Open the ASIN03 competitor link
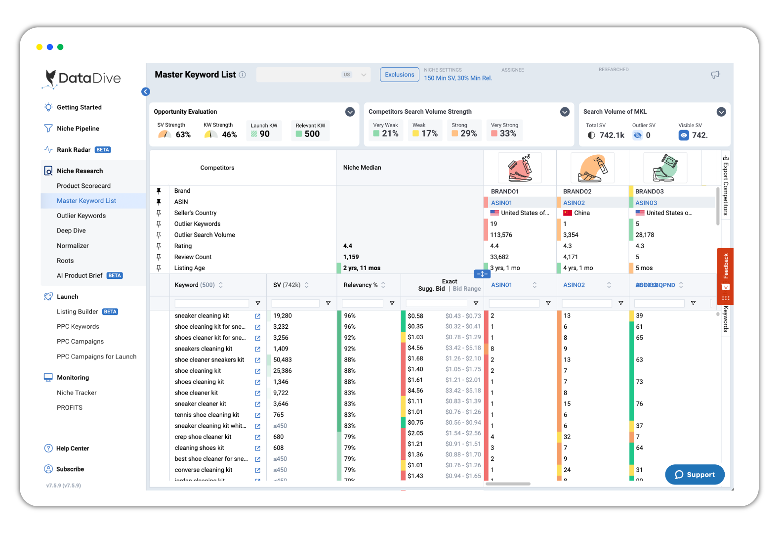Image resolution: width=780 pixels, height=534 pixels. coord(646,203)
